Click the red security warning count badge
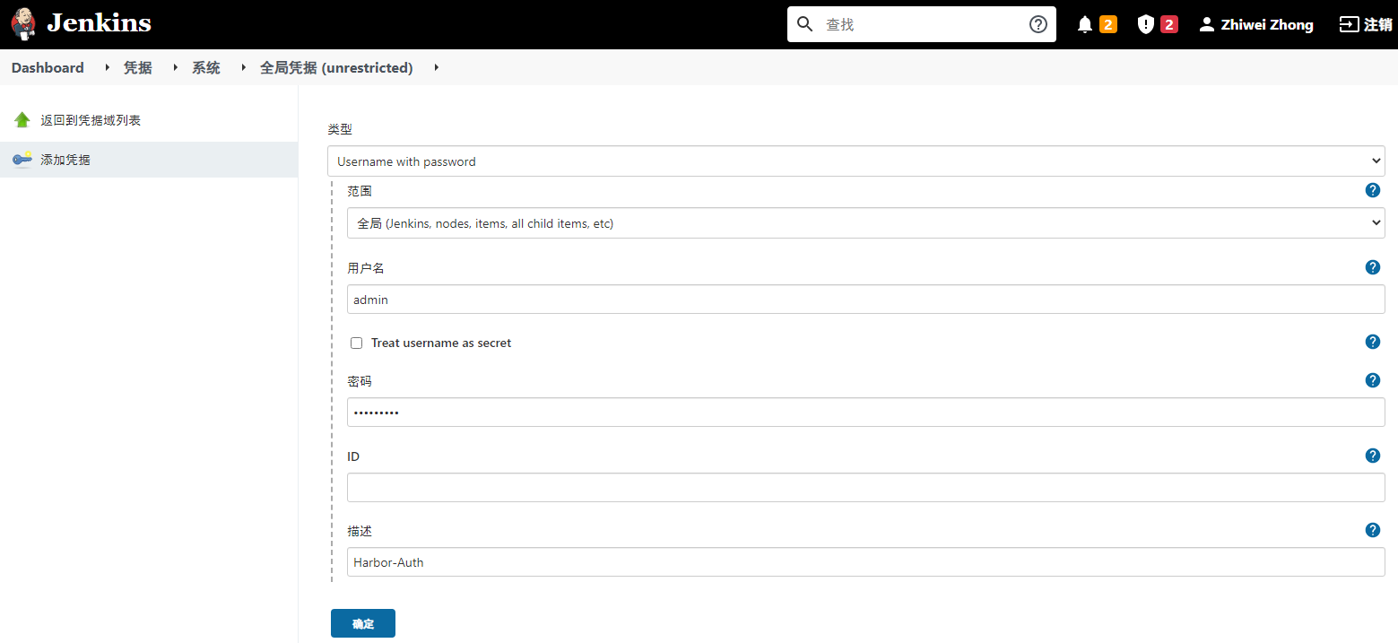This screenshot has height=643, width=1398. pos(1169,24)
